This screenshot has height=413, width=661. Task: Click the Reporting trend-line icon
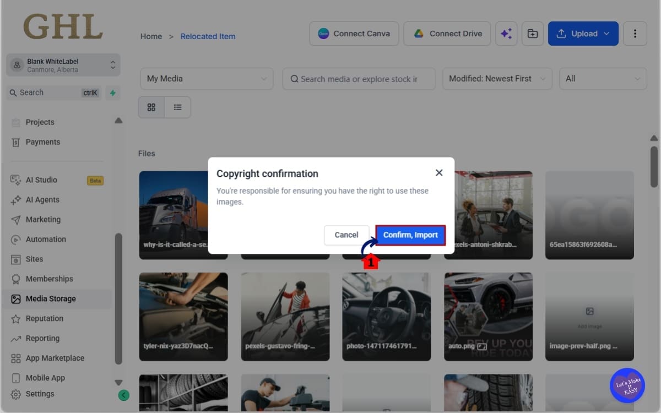pyautogui.click(x=15, y=339)
